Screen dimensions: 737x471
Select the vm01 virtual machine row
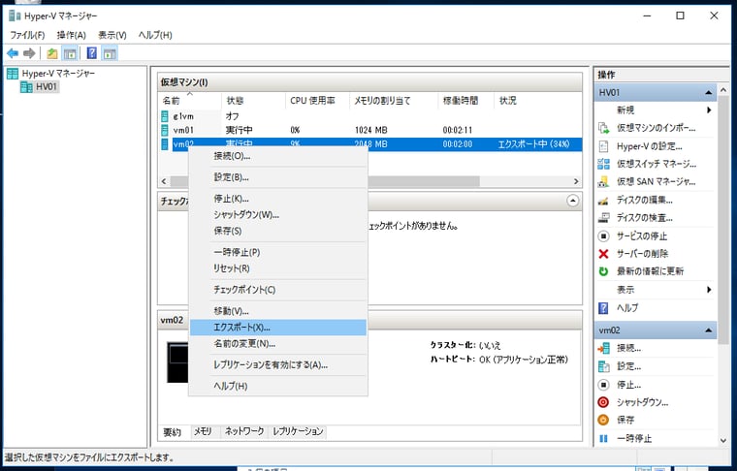pyautogui.click(x=370, y=130)
